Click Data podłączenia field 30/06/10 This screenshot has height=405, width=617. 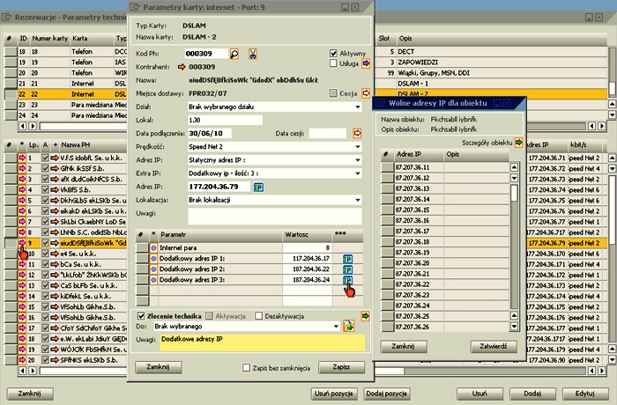[x=210, y=134]
